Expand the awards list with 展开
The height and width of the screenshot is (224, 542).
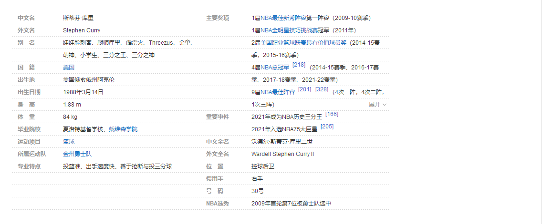click(x=377, y=105)
